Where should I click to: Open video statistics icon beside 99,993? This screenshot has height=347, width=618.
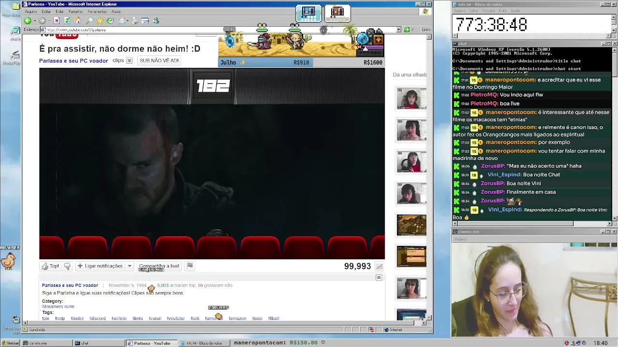click(379, 267)
